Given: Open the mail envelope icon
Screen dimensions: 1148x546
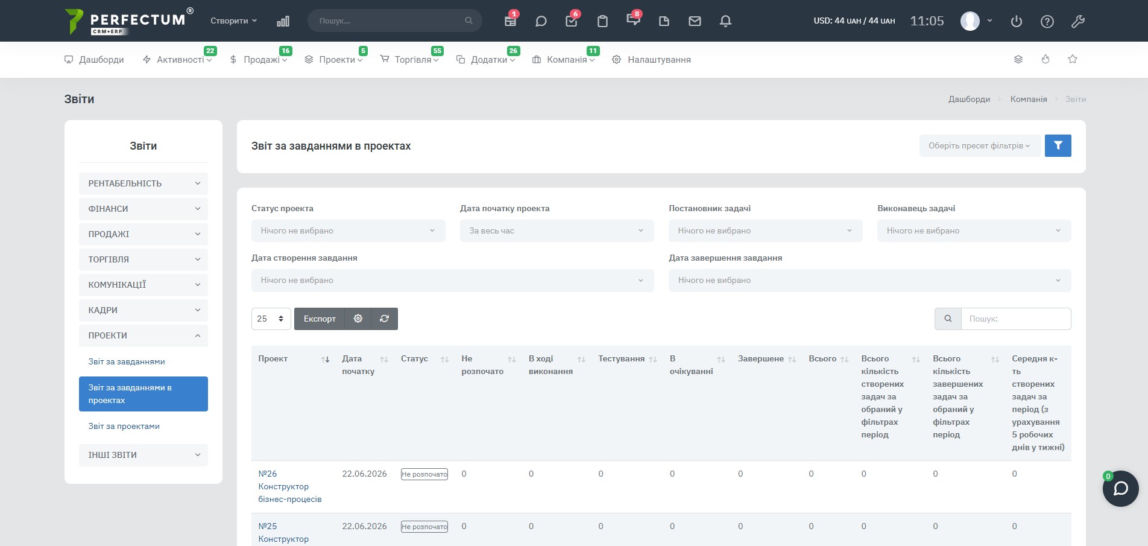Looking at the screenshot, I should point(695,21).
